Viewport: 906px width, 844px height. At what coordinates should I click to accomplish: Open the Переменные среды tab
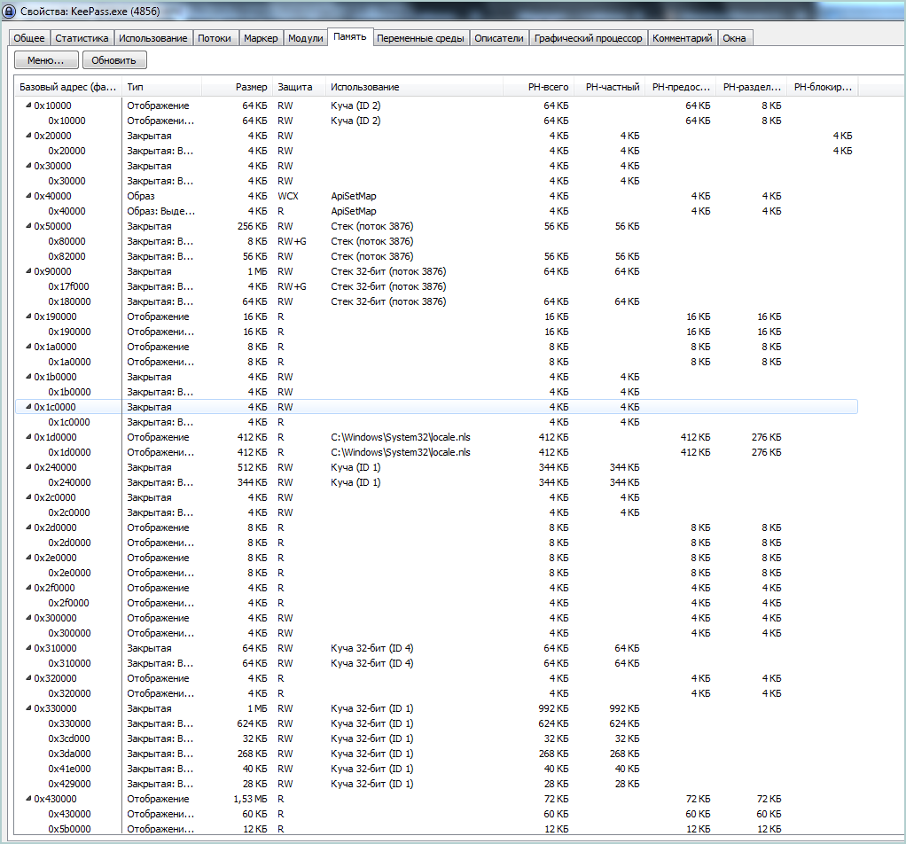tap(420, 38)
